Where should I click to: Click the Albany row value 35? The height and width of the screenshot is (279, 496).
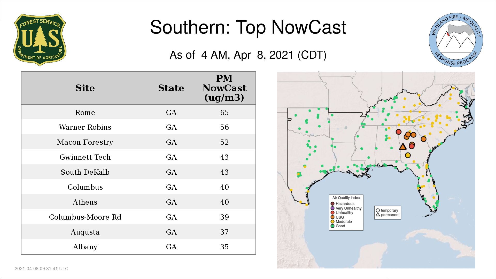[224, 247]
